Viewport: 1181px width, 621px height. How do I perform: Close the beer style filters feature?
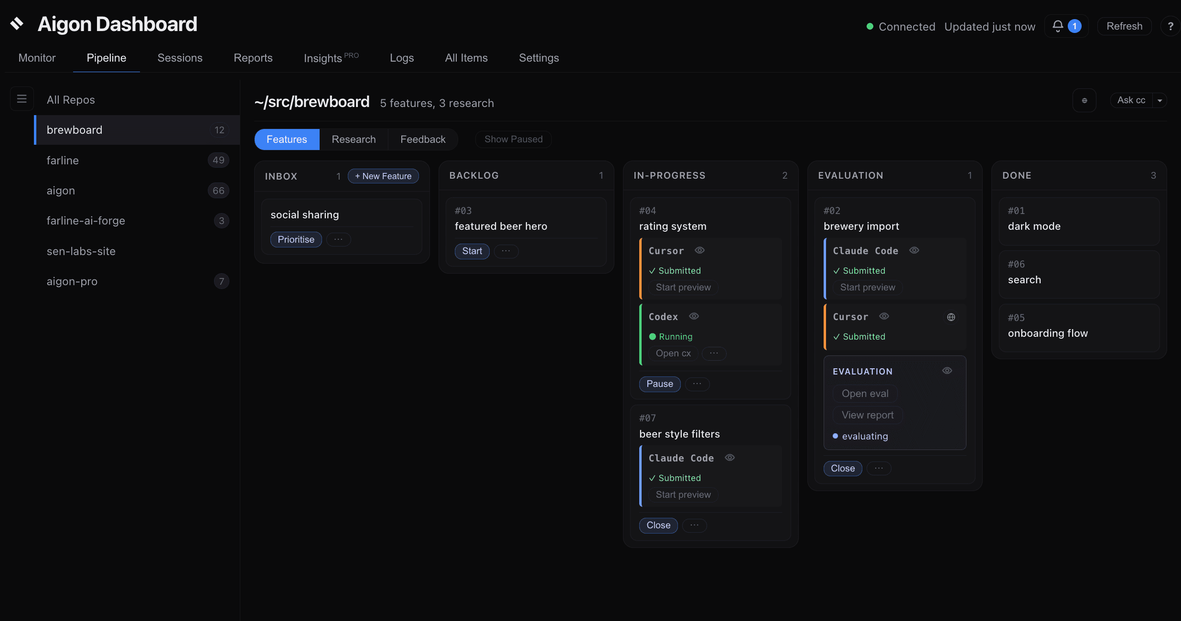[658, 525]
